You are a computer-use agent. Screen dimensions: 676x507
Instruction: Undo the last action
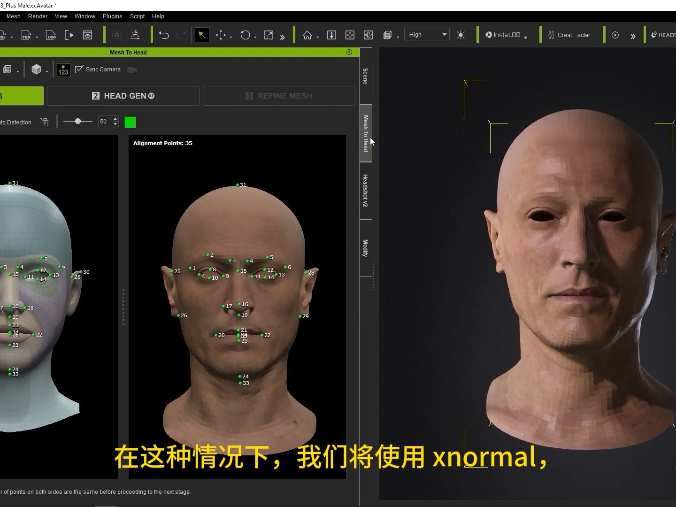click(x=163, y=35)
